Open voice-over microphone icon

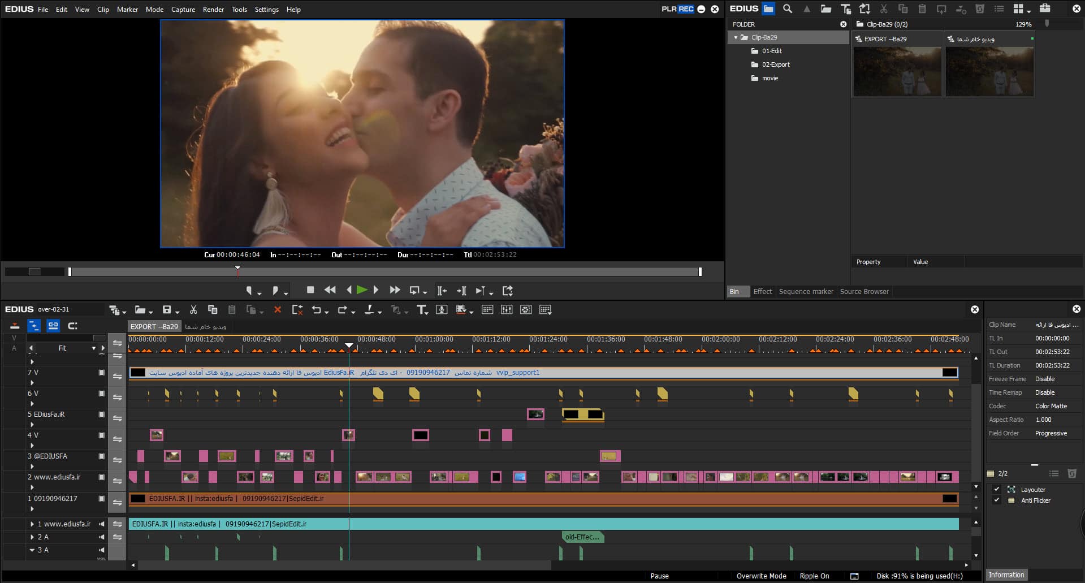point(442,309)
